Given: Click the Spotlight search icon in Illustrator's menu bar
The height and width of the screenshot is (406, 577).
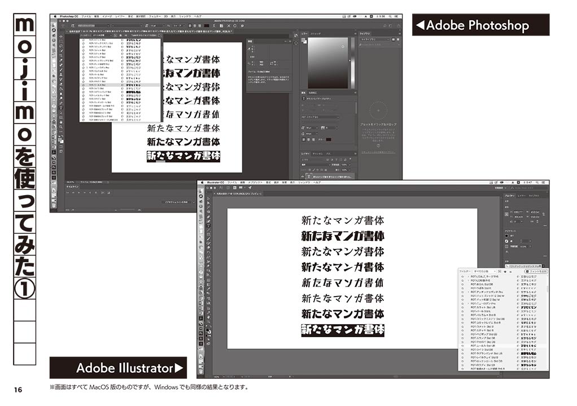Looking at the screenshot, I should click(x=537, y=182).
